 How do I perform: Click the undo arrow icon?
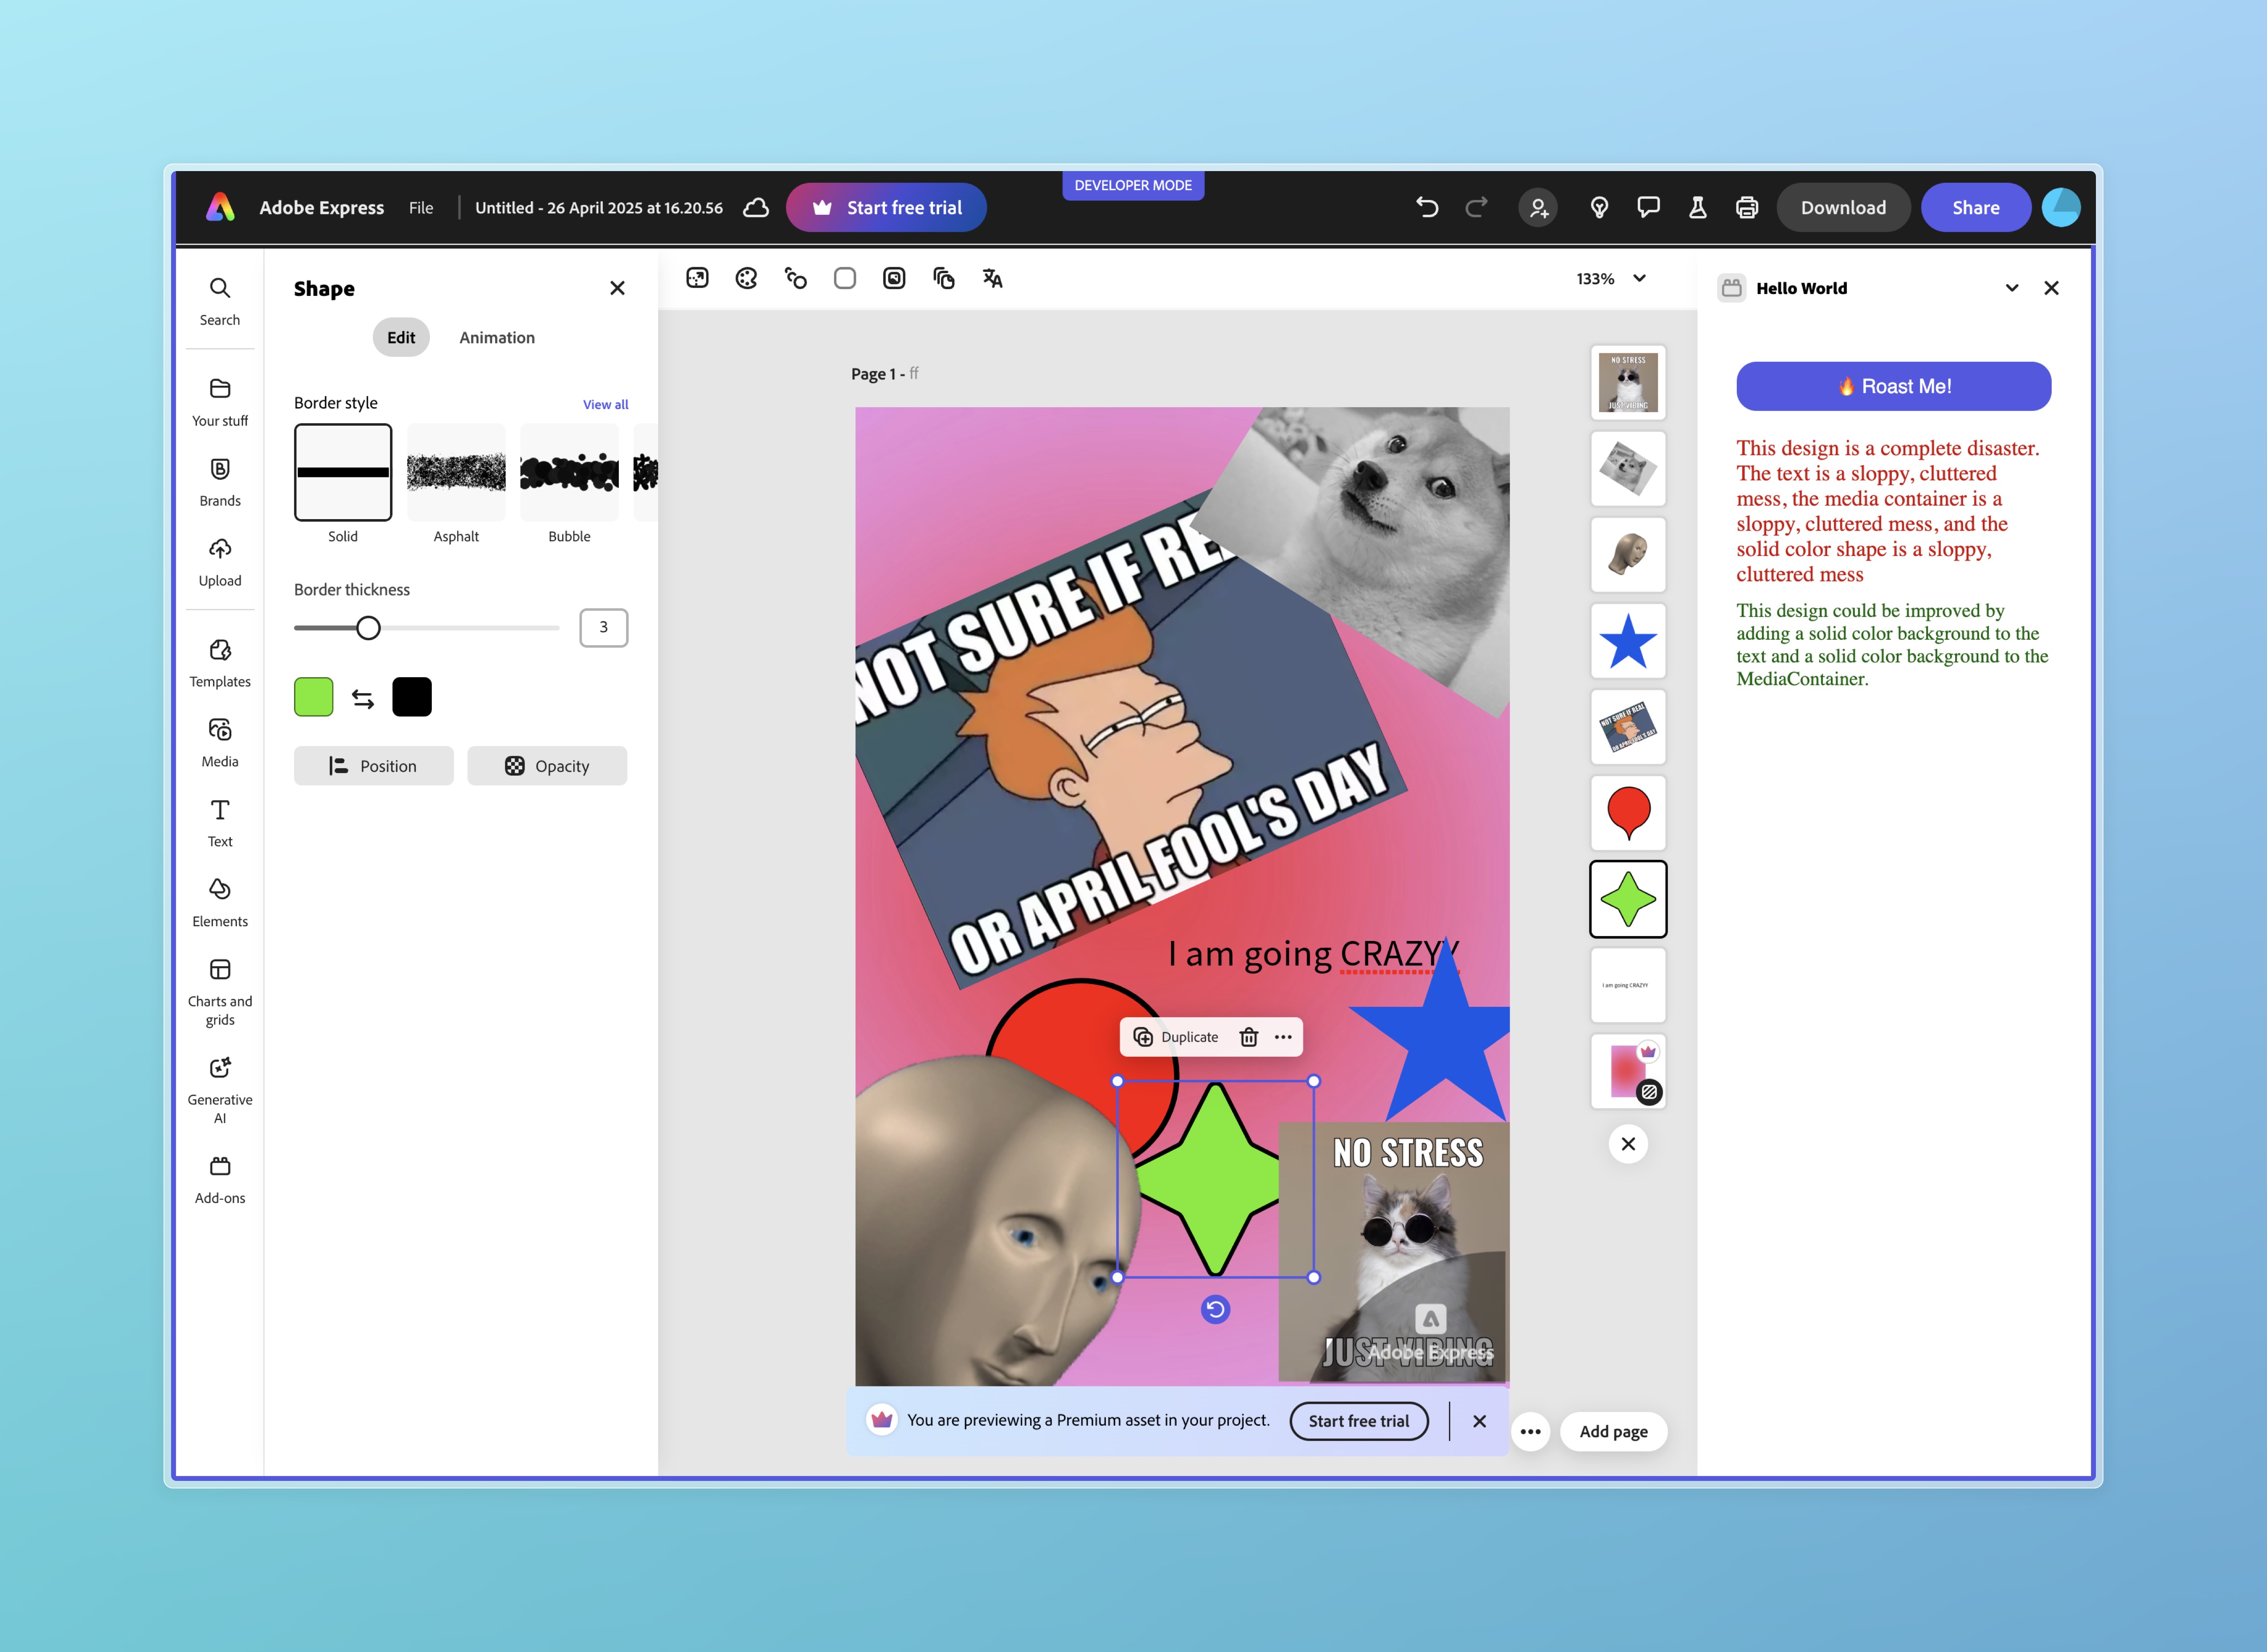[x=1427, y=207]
